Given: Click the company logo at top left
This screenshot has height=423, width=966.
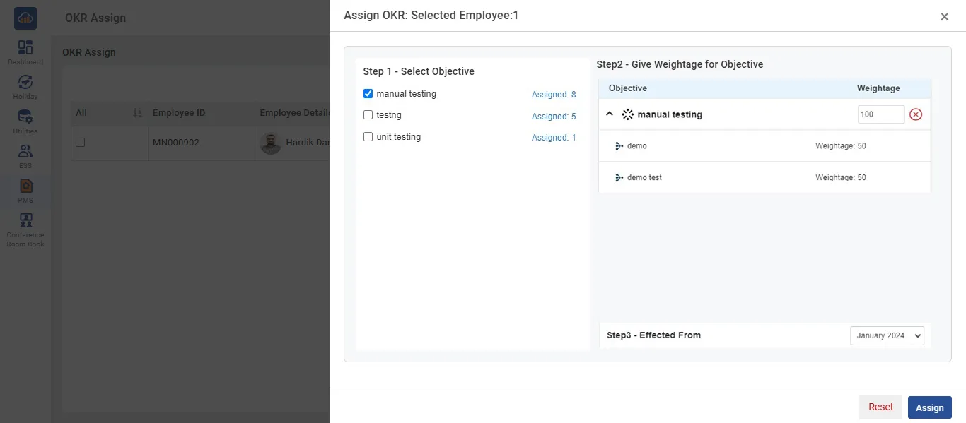Looking at the screenshot, I should pos(24,17).
